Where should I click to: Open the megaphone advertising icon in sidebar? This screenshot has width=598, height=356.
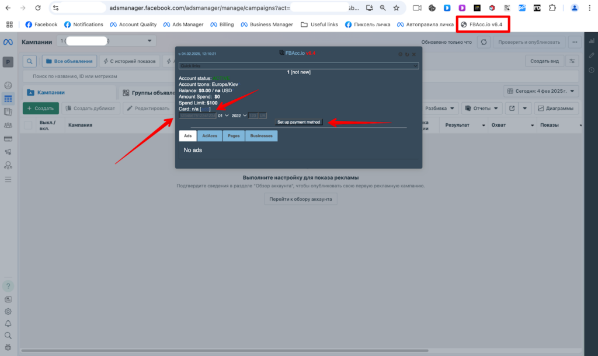8,152
